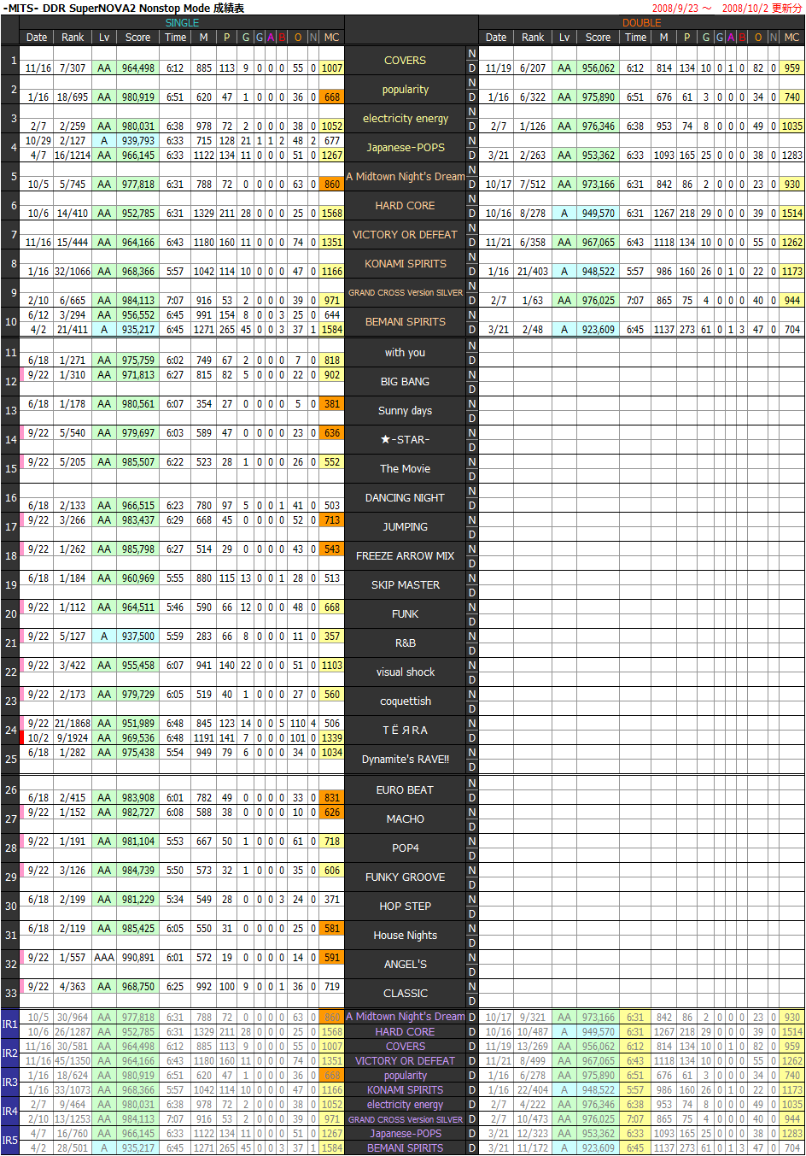Click the update date range '2008/9/23 ～ 2008/10/2'
The height and width of the screenshot is (1156, 806).
pyautogui.click(x=710, y=8)
